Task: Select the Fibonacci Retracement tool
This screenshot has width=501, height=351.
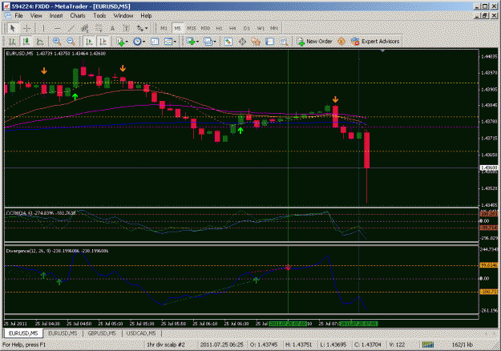Action: tap(99, 28)
